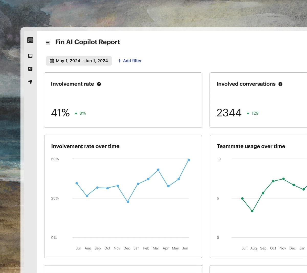Viewport: 307px width, 273px height.
Task: Open the Outbound paper plane icon
Action: click(30, 82)
